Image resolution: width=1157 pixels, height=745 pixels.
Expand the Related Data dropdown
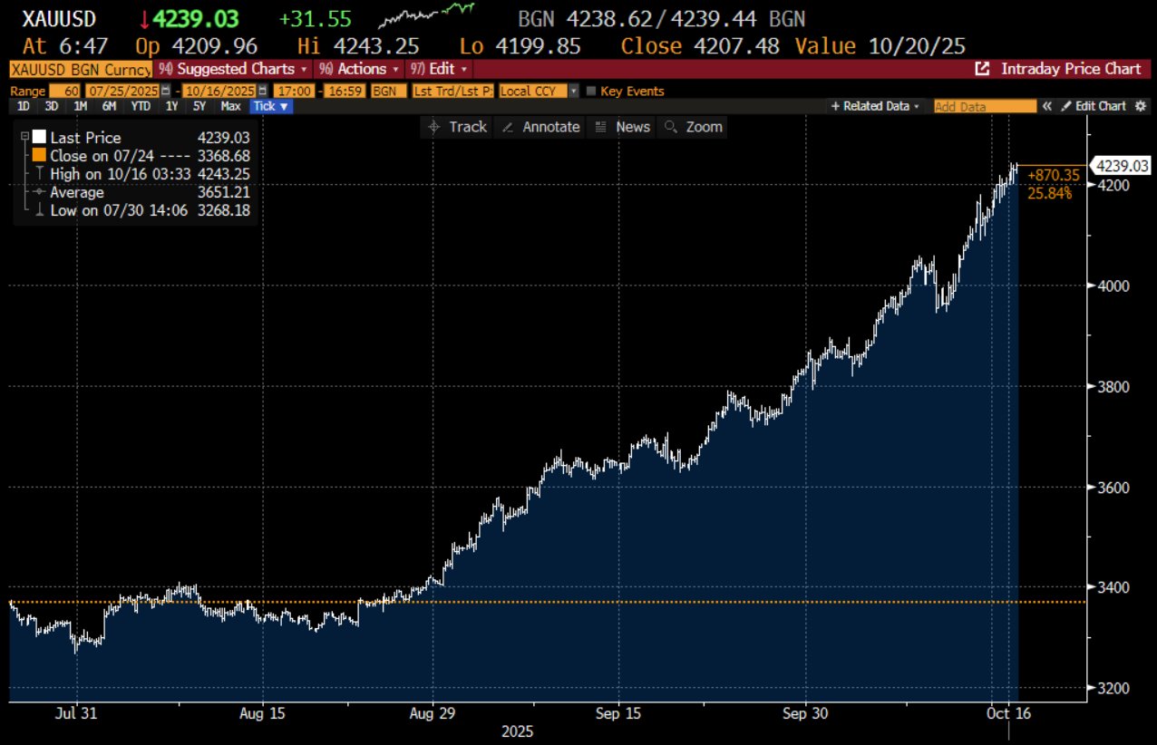tap(876, 106)
